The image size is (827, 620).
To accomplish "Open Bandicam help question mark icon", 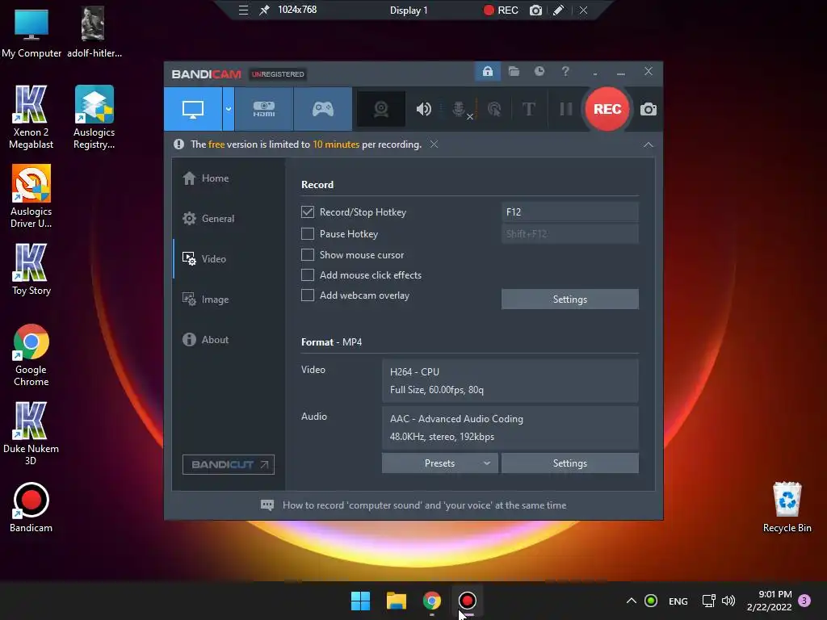I will point(565,72).
